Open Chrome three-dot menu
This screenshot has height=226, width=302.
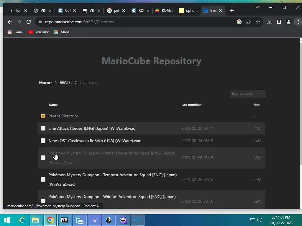(298, 22)
